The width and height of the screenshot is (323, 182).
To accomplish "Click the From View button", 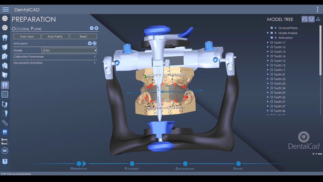I will tap(27, 36).
